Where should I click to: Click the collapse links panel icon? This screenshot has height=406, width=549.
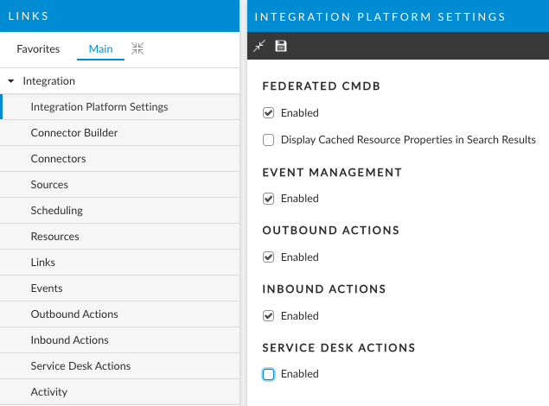[137, 49]
